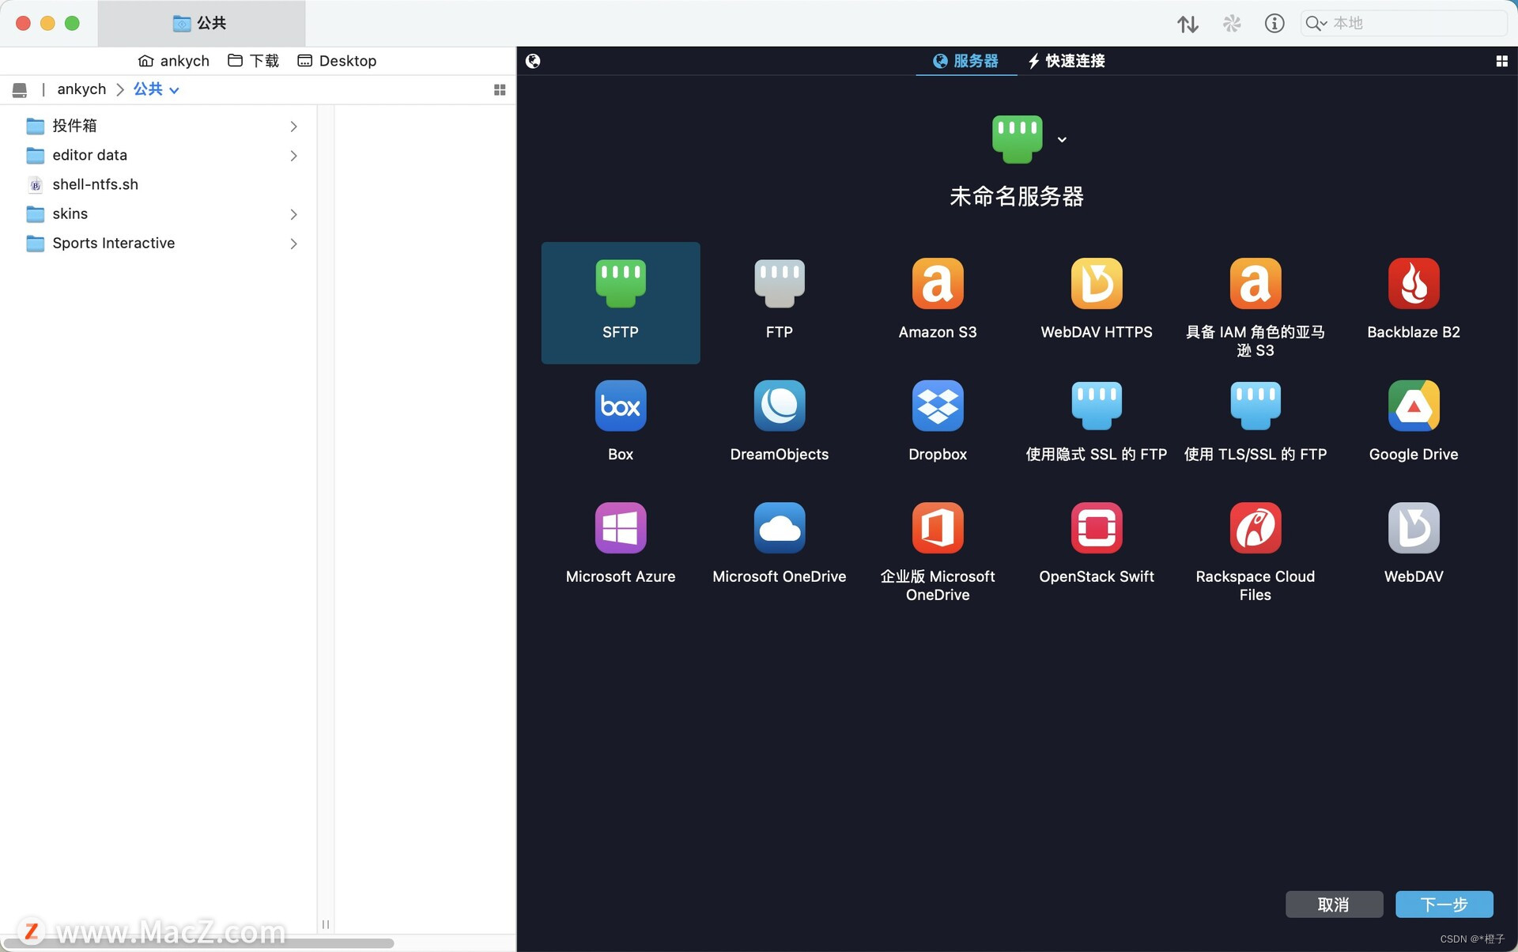Select the DreamObjects icon
The height and width of the screenshot is (952, 1518).
779,406
